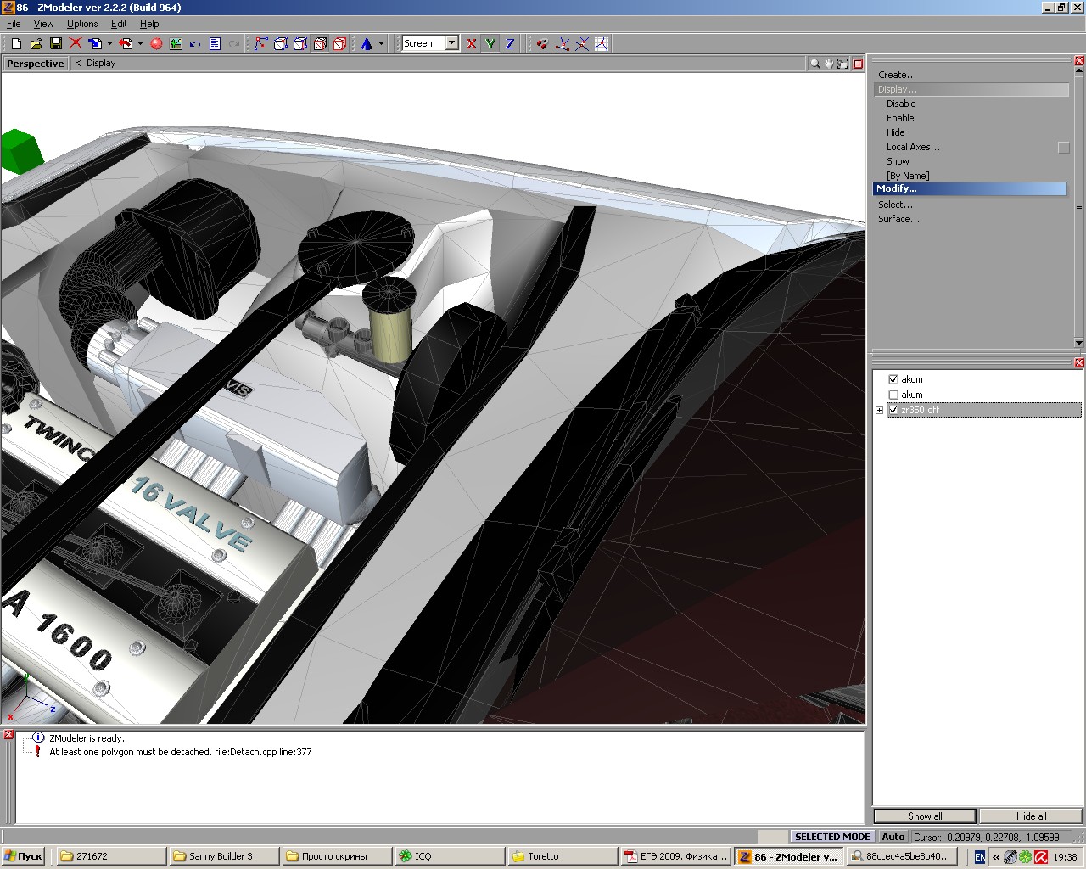Open the viewport Display menu
This screenshot has width=1086, height=869.
101,63
